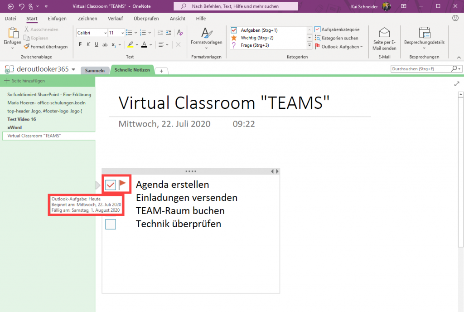This screenshot has width=464, height=312.
Task: Click the Besprechungsdetails calendar icon
Action: coord(424,33)
